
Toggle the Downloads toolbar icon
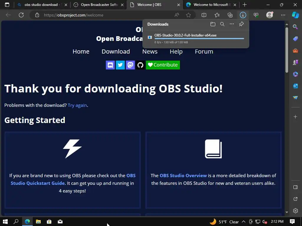(243, 15)
